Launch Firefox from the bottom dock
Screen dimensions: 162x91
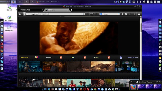click(x=81, y=89)
